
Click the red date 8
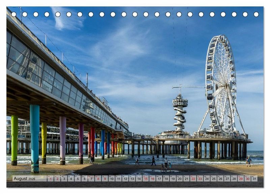pos(98,178)
